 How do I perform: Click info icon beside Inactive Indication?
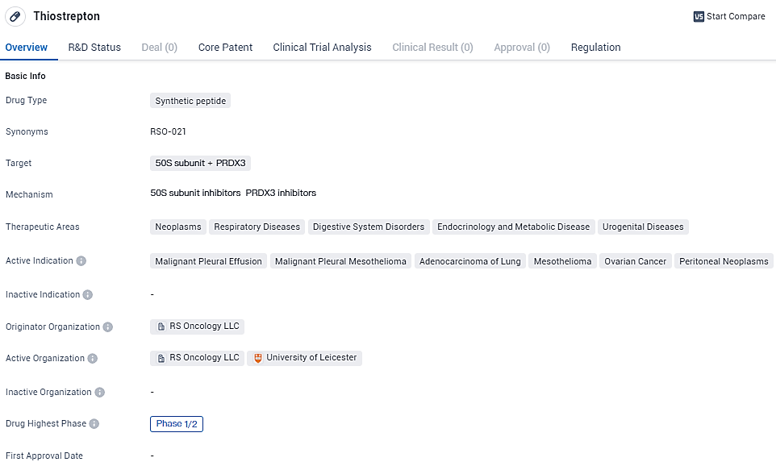click(88, 295)
